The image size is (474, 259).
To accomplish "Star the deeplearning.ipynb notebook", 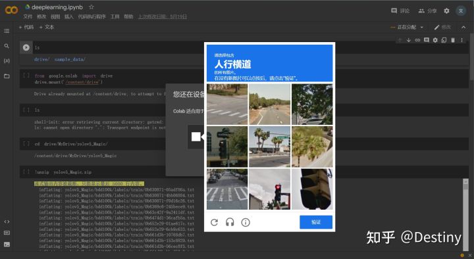I will tap(92, 7).
